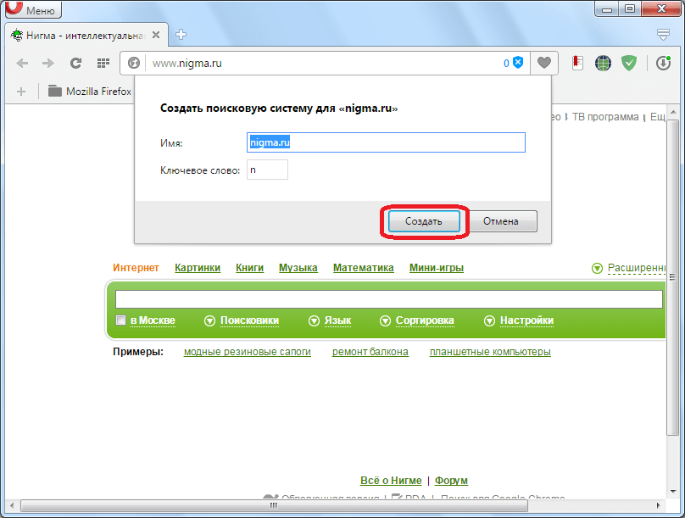
Task: Go back with the back arrow
Action: coord(22,64)
